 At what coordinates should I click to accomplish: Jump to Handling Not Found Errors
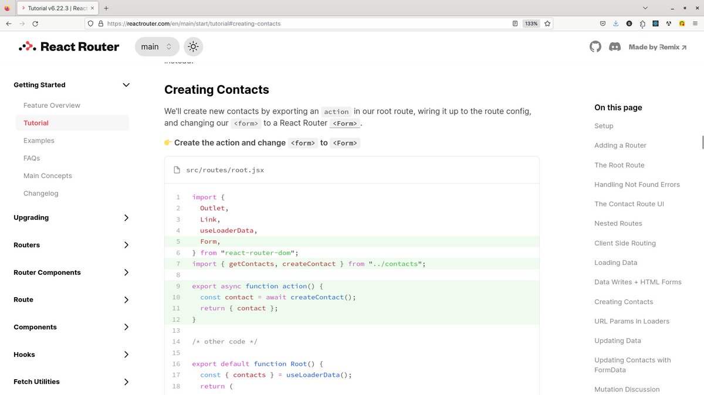[x=637, y=185]
